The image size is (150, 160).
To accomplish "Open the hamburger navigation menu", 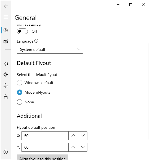I will [6, 17].
